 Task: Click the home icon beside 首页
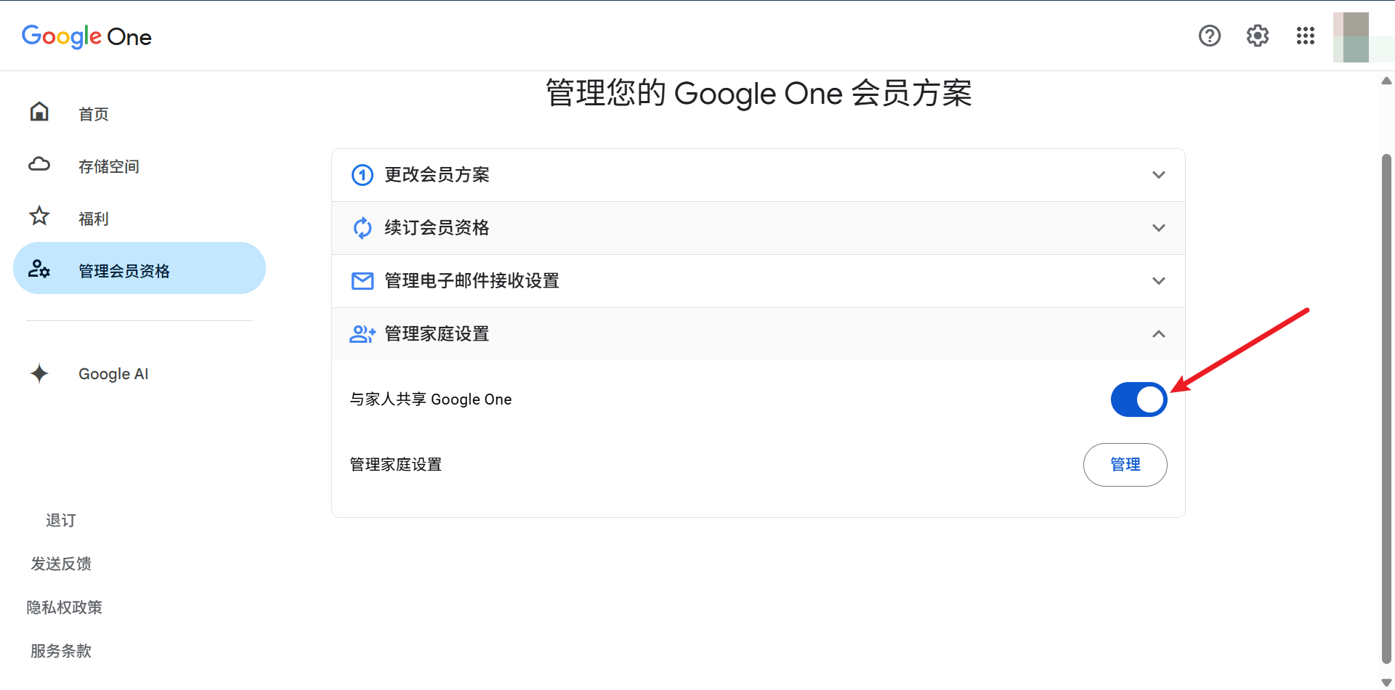click(39, 112)
